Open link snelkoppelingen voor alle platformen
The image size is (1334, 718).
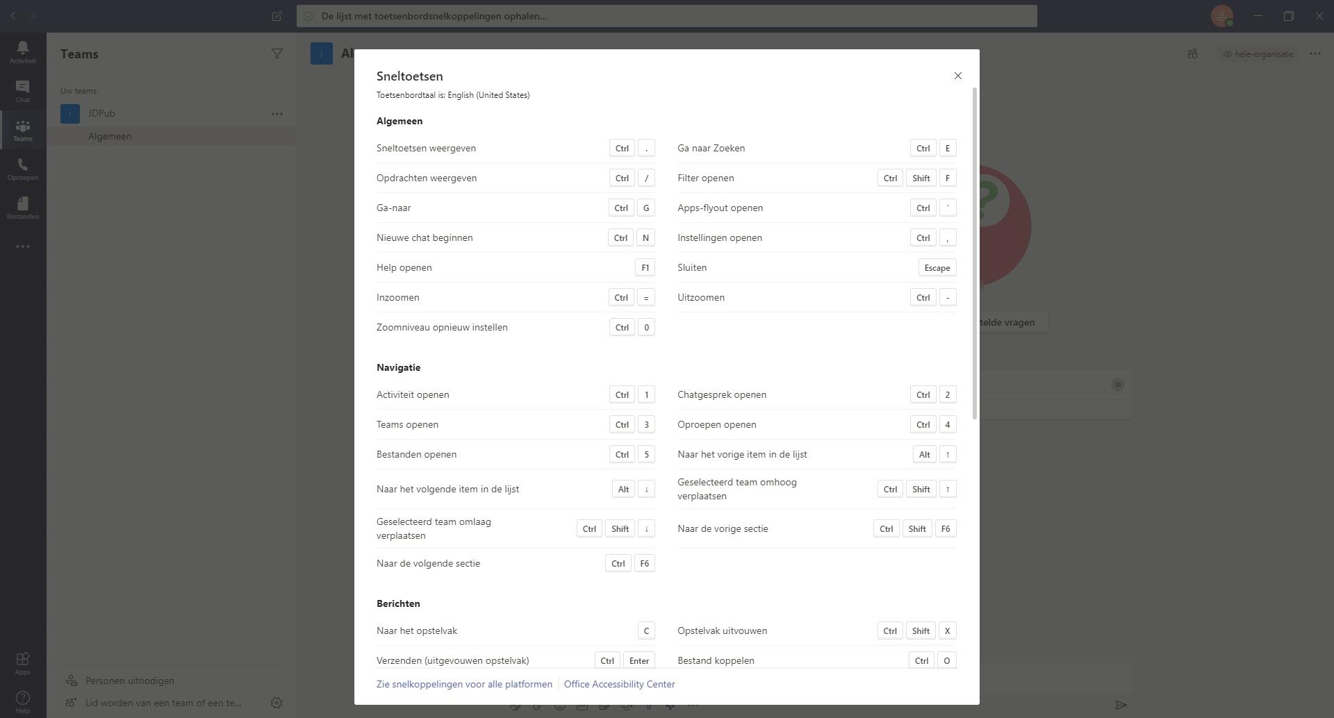click(464, 684)
